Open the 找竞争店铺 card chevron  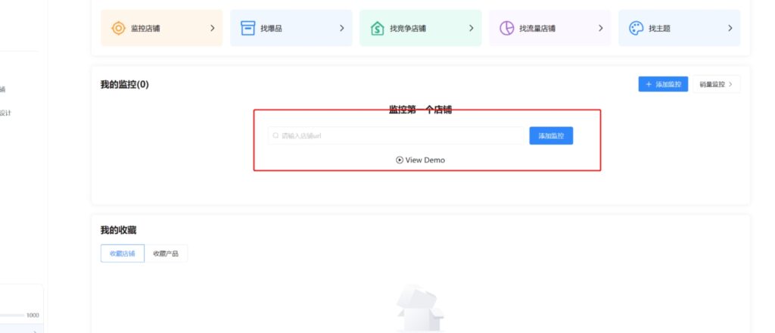pyautogui.click(x=472, y=28)
